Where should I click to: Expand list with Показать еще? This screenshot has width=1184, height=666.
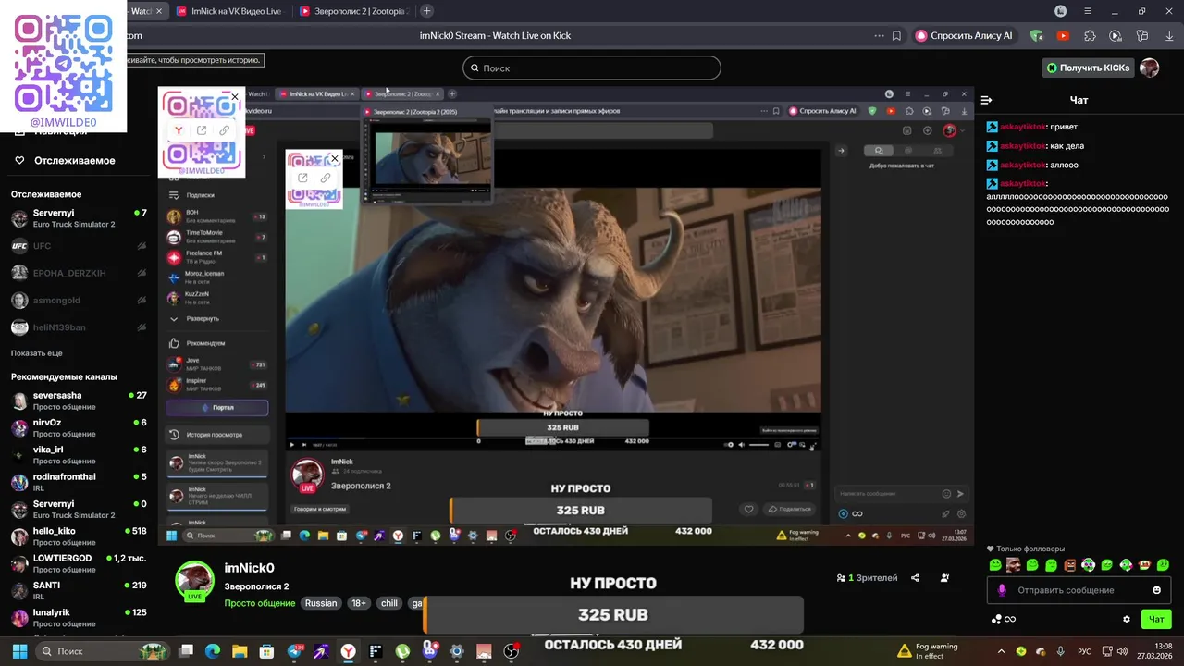click(37, 353)
